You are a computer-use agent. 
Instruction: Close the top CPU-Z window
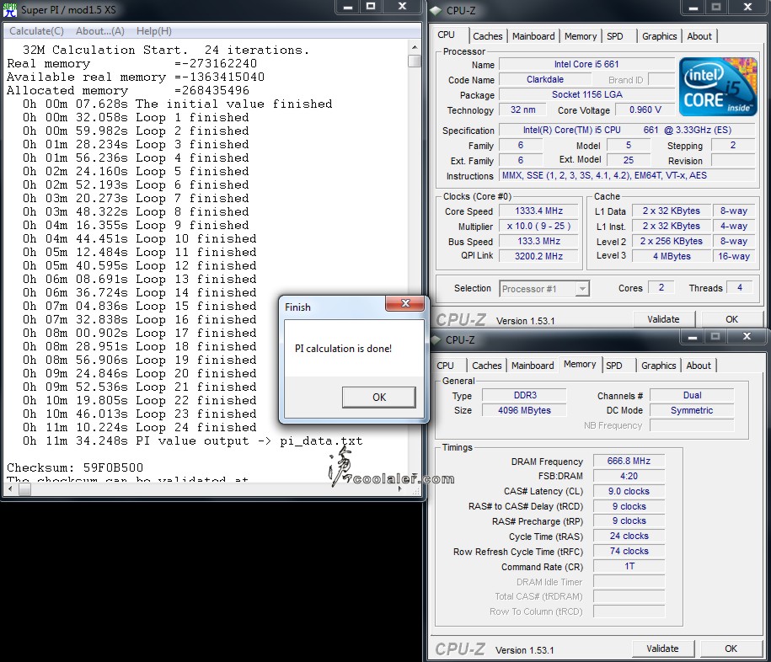click(x=748, y=7)
